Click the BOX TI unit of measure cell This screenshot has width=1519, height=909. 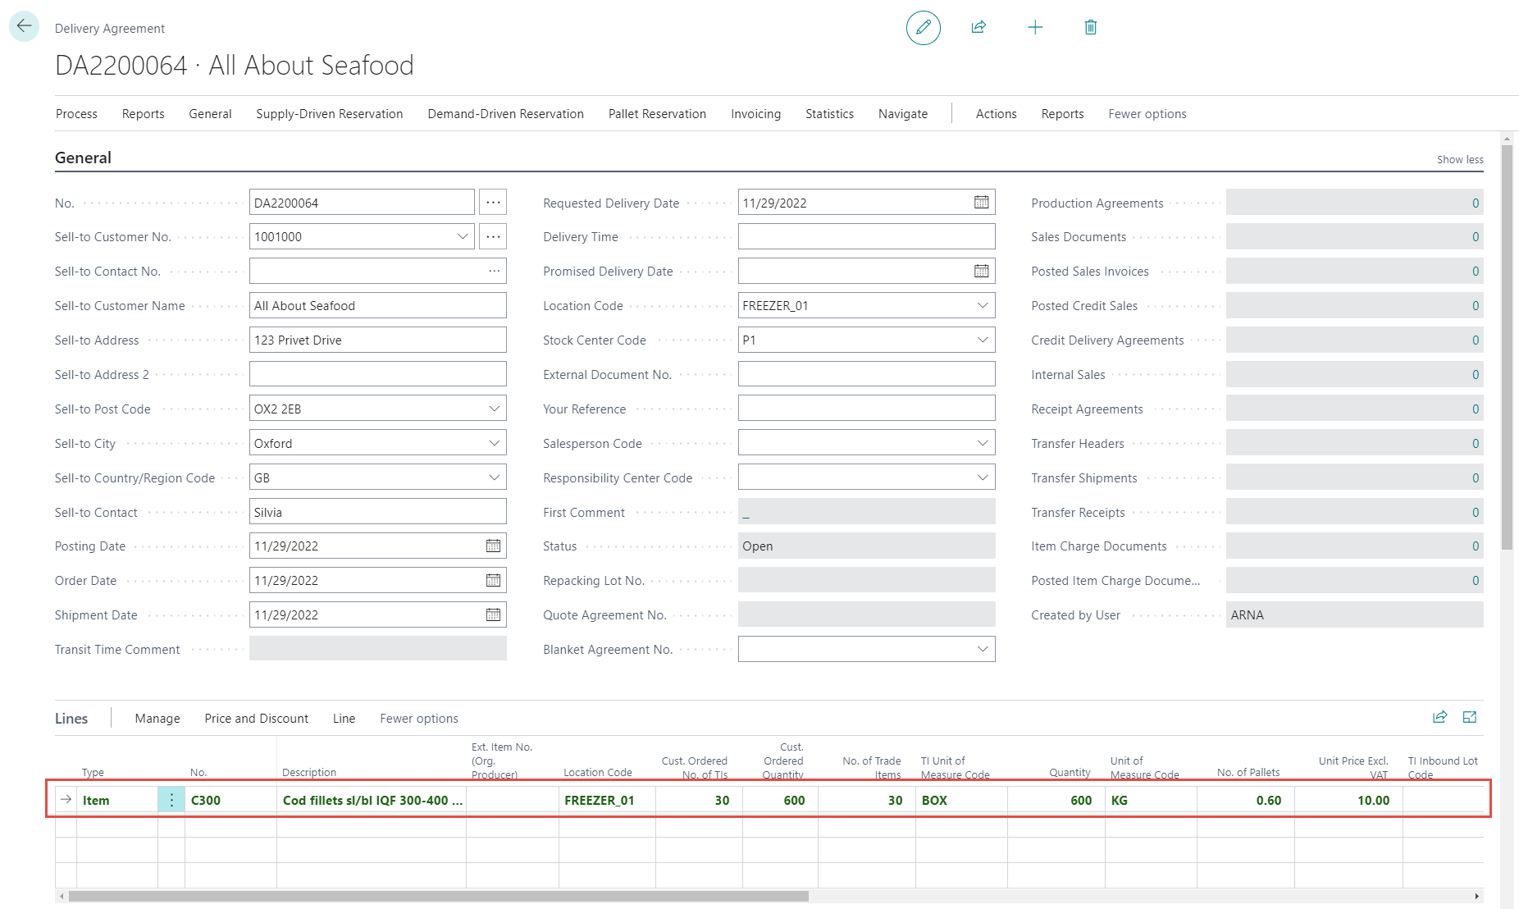(961, 800)
